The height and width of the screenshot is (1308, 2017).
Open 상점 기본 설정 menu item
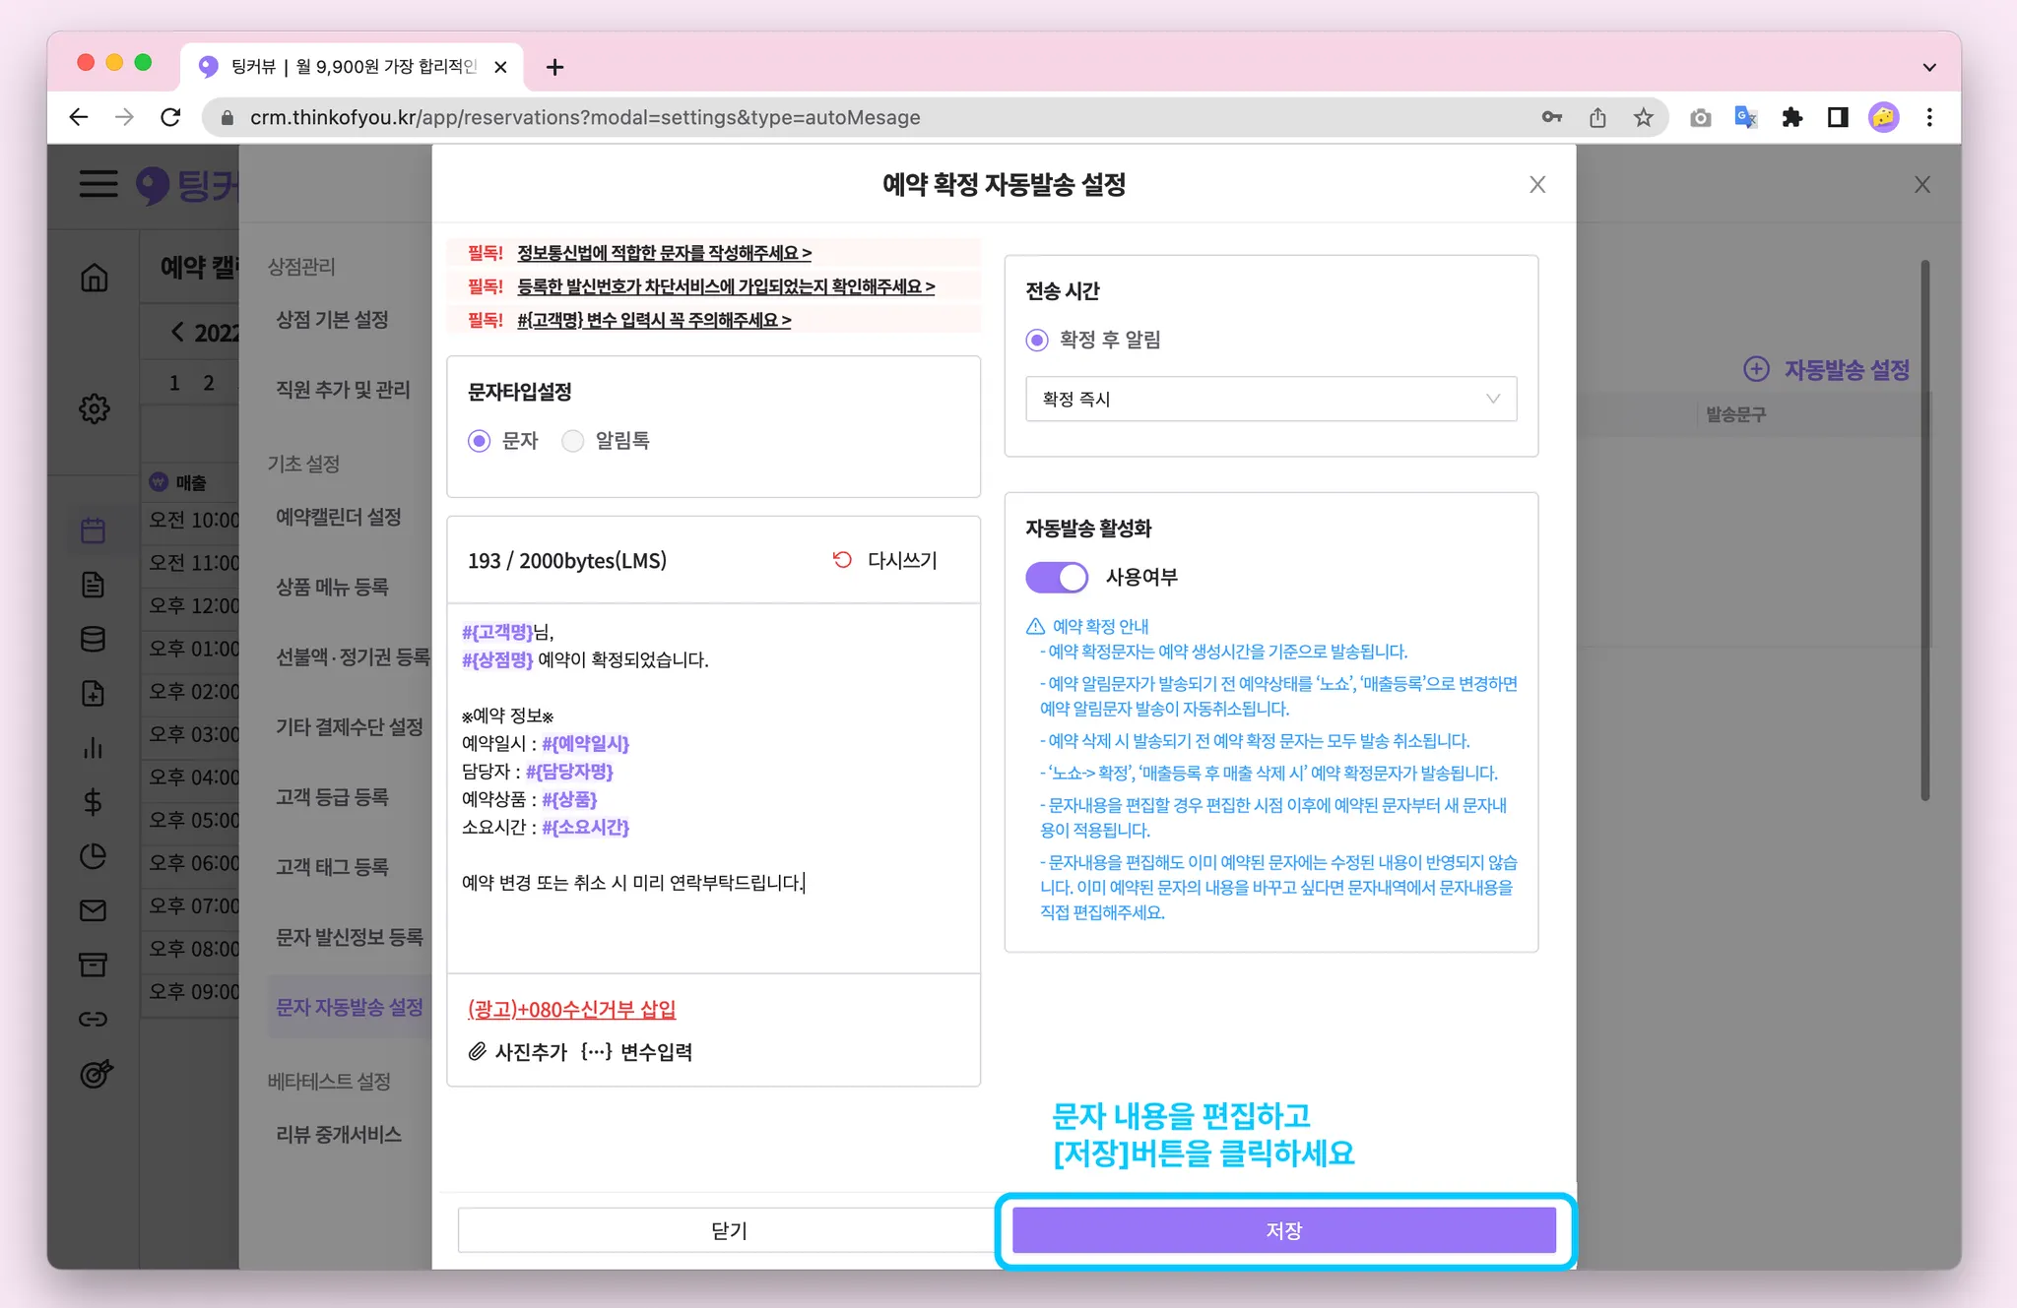tap(332, 320)
